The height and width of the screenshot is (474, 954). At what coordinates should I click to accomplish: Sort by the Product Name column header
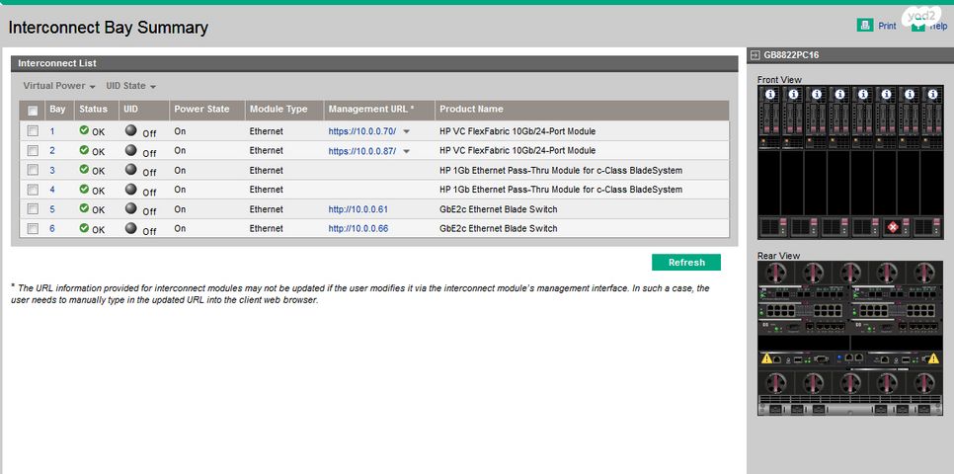tap(471, 109)
